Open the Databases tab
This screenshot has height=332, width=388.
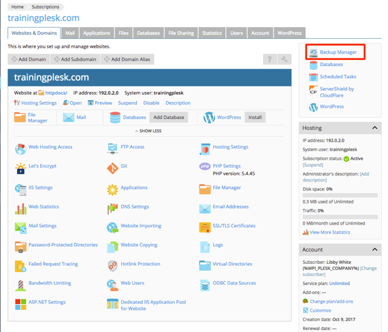point(148,33)
